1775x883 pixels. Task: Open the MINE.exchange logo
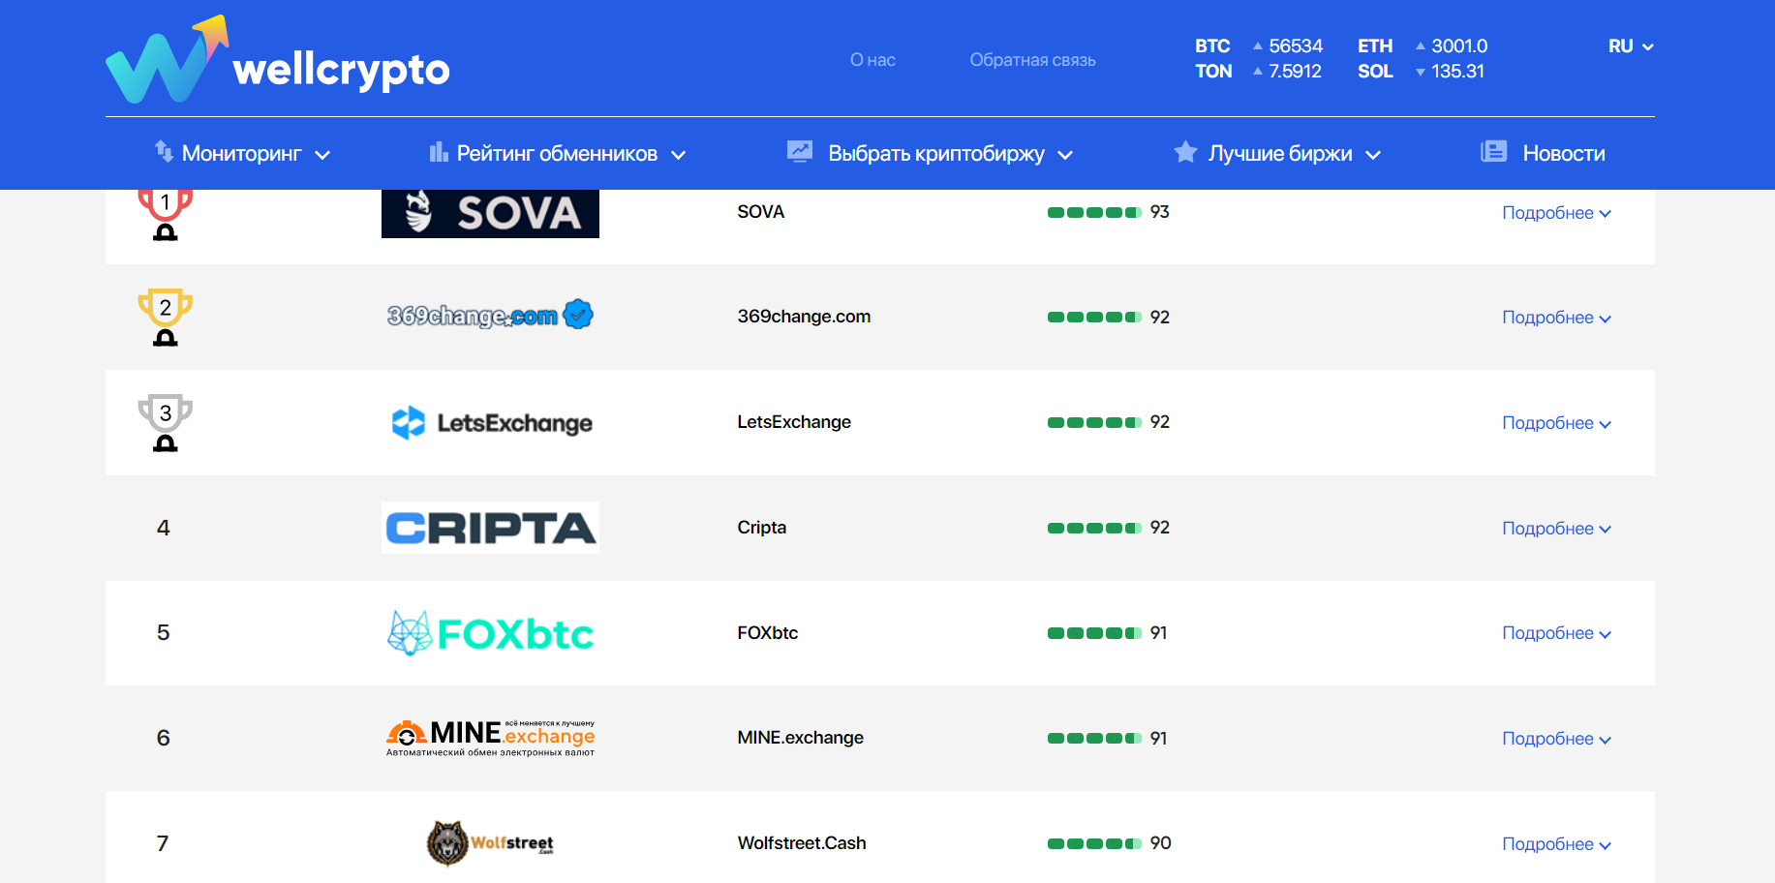[x=490, y=738]
